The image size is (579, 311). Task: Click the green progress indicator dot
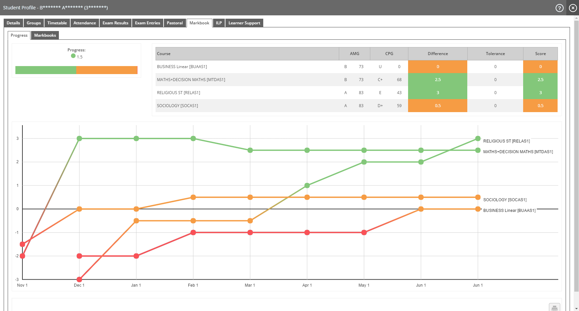[x=73, y=56]
